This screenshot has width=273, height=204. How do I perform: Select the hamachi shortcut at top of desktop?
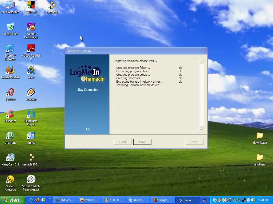pos(52,7)
